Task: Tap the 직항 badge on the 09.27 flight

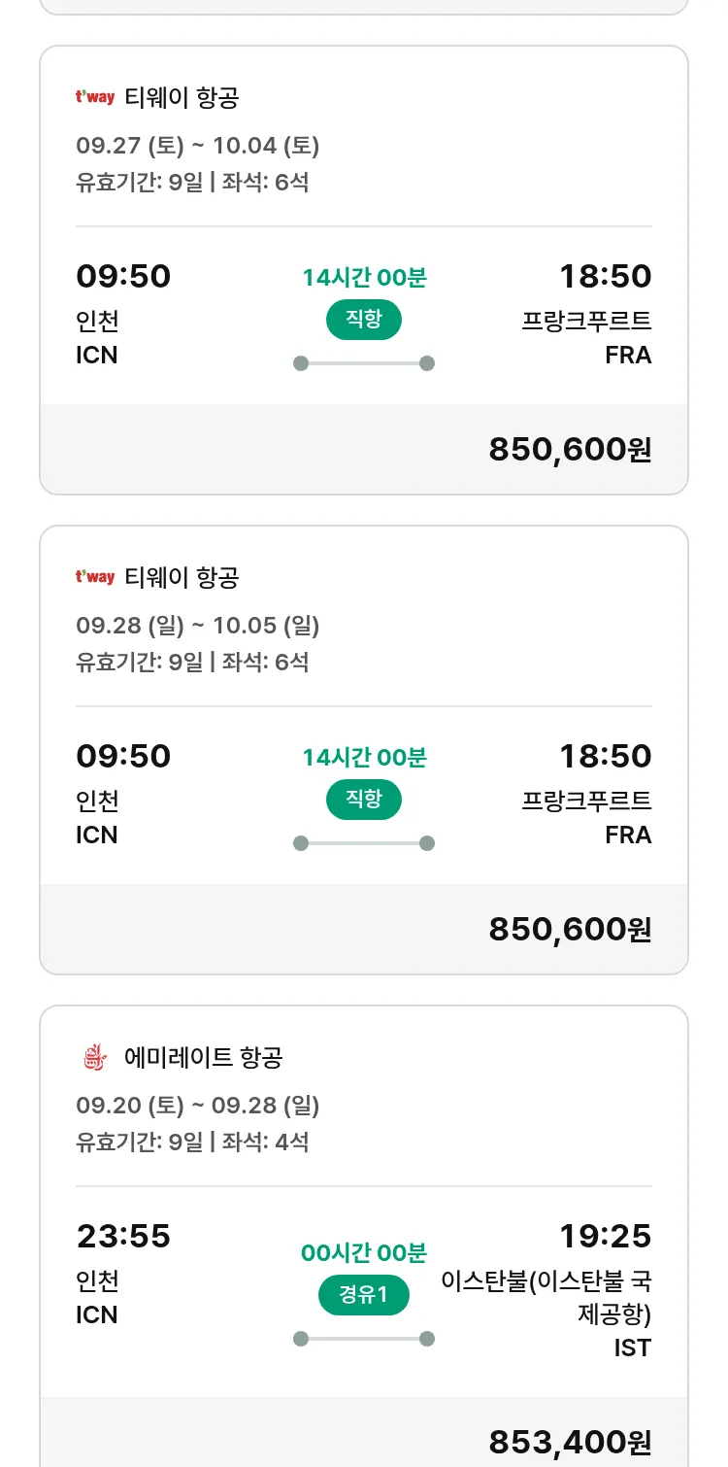Action: point(364,320)
